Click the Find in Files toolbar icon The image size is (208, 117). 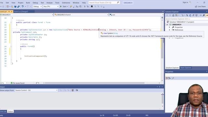pos(71,6)
